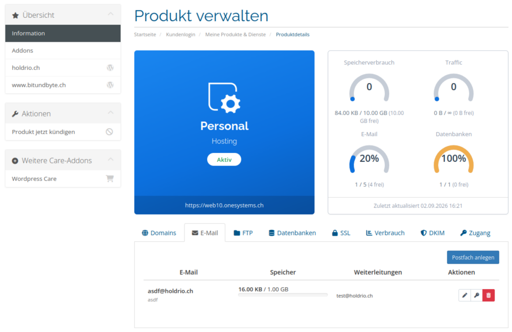Click the pencil edit icon for asdf@holdrio.ch
This screenshot has height=332, width=512.
point(465,295)
